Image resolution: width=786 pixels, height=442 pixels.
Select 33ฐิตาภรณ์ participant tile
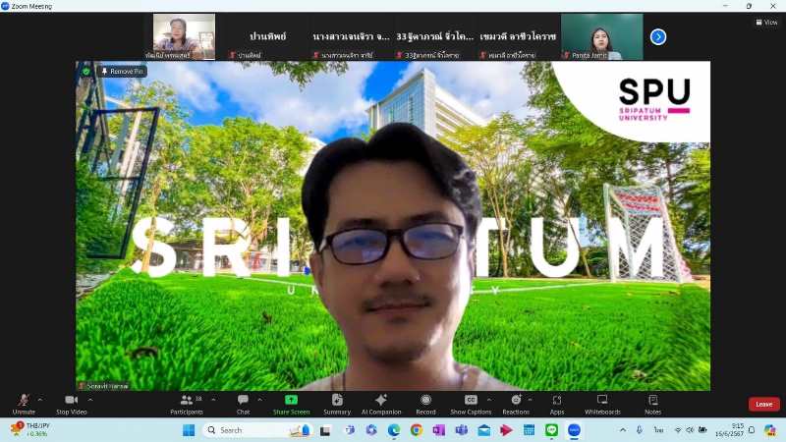point(434,37)
